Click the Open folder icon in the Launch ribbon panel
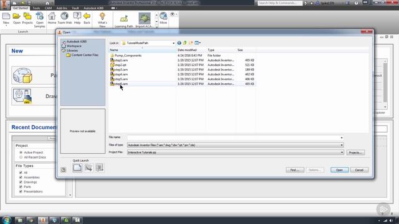The width and height of the screenshot is (399, 224). (17, 16)
